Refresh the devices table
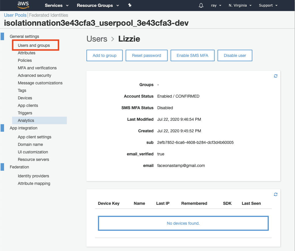Screen dimensions: 295x251 (x=275, y=194)
